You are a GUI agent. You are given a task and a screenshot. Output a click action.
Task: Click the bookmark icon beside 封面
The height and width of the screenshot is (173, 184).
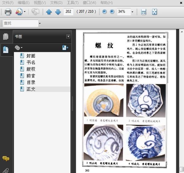tap(22, 56)
